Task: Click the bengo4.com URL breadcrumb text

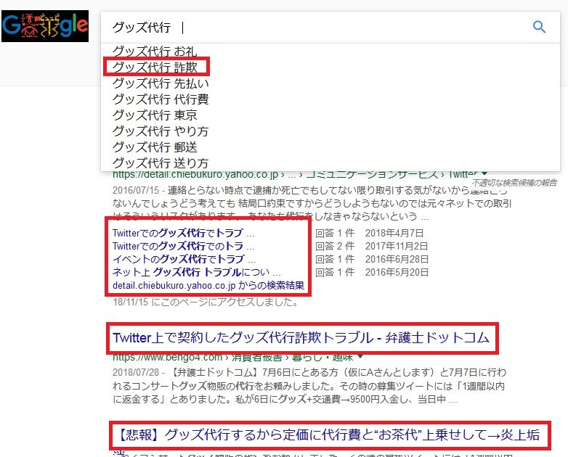Action: click(233, 357)
